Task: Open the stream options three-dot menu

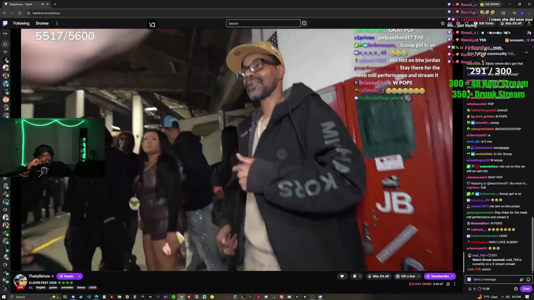Action: pos(455,284)
